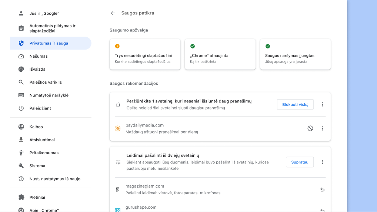Click the orange warning icon on passwords card
377x212 pixels.
point(117,46)
